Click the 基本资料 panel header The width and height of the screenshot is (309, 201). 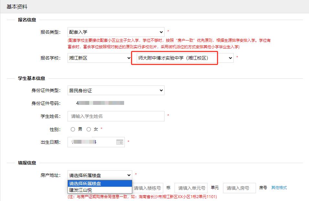(x=17, y=6)
